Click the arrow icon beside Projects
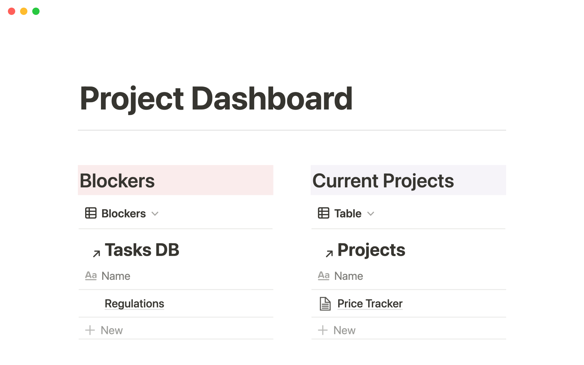 329,253
